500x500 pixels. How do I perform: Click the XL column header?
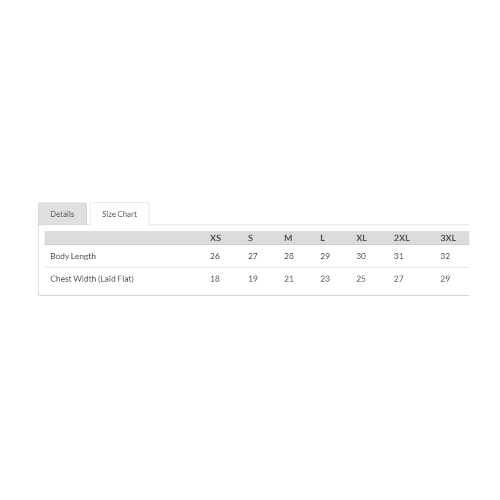(361, 238)
